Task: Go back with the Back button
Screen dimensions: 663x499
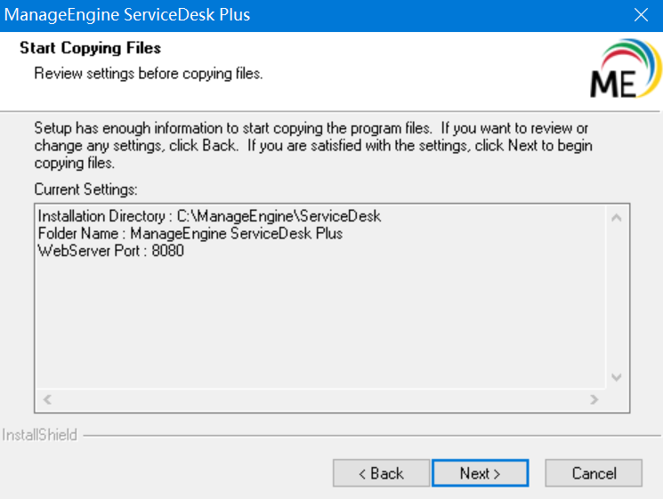Action: tap(381, 473)
